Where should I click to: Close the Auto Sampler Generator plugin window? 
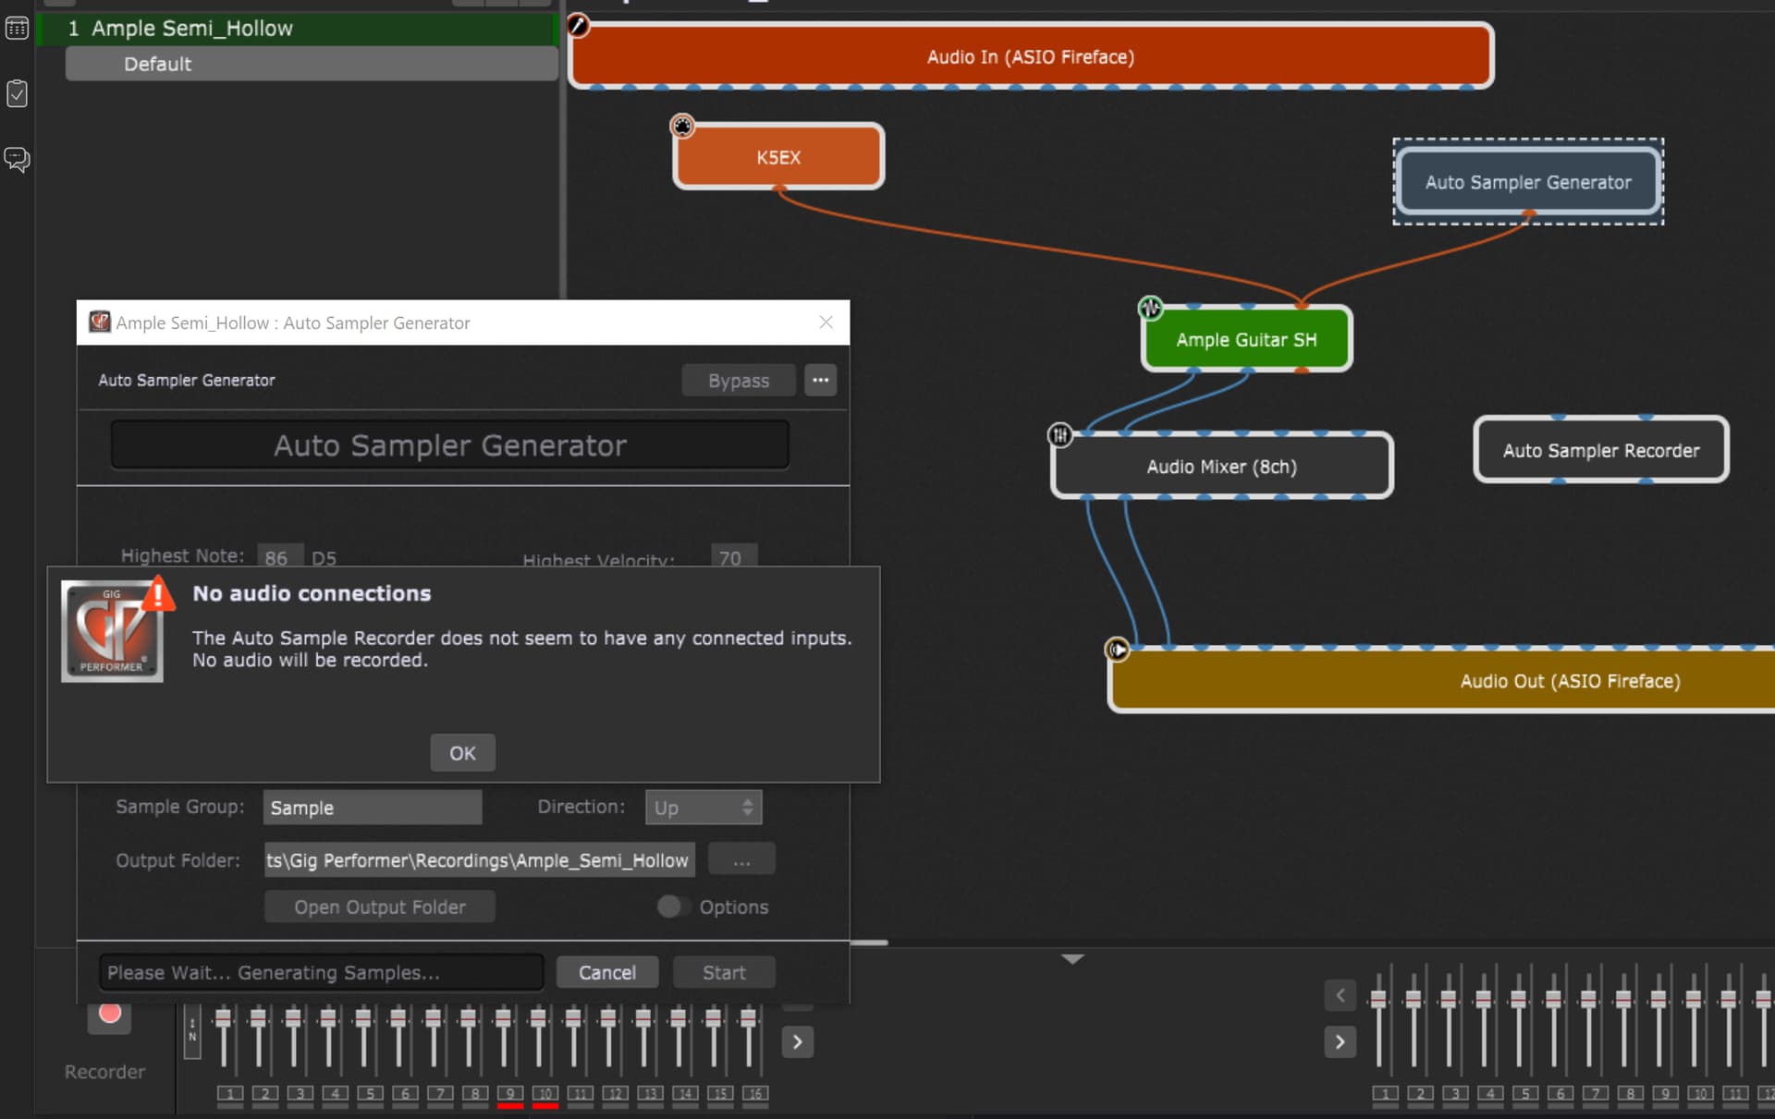pyautogui.click(x=826, y=322)
